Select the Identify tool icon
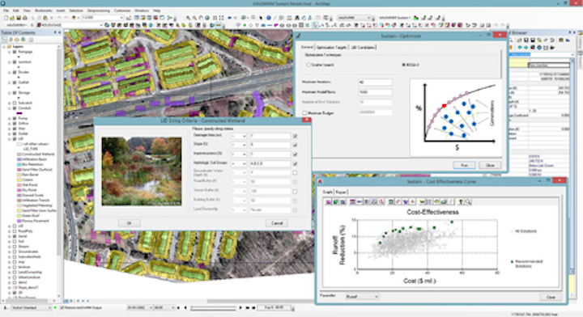The image size is (583, 317). click(269, 18)
